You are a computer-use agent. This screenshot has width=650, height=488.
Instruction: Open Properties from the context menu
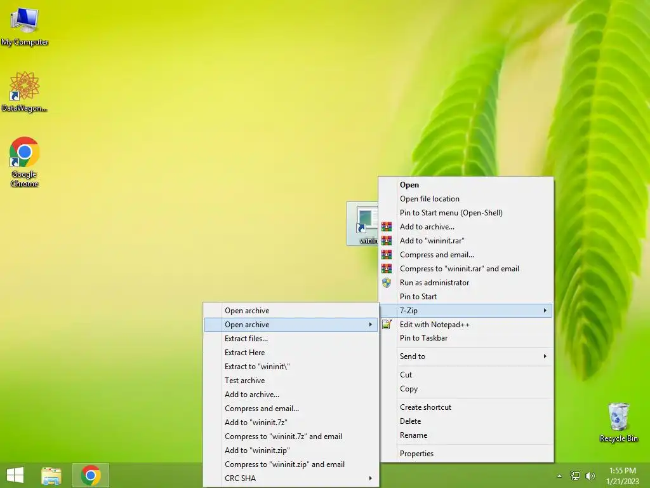[x=467, y=454]
